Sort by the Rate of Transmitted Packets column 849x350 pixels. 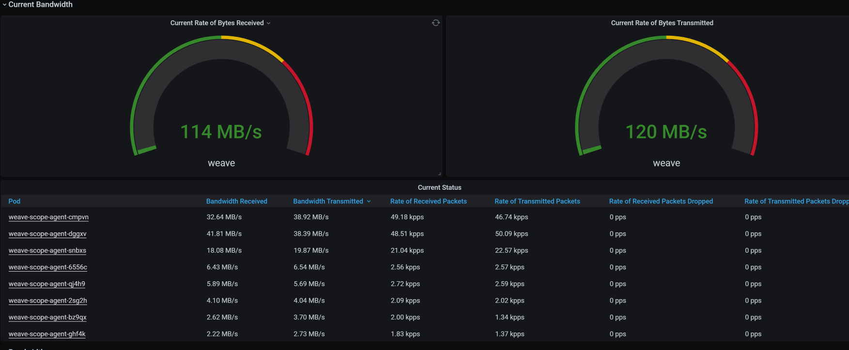tap(537, 201)
